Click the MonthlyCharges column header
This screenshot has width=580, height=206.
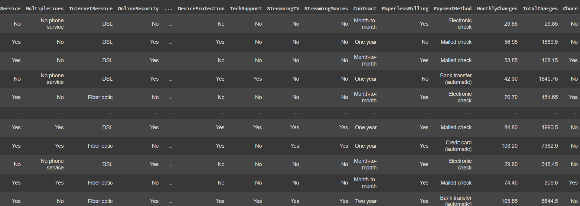(x=497, y=8)
